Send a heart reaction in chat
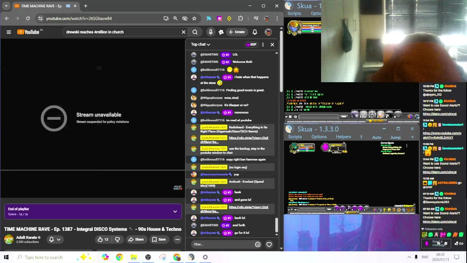 point(269,244)
